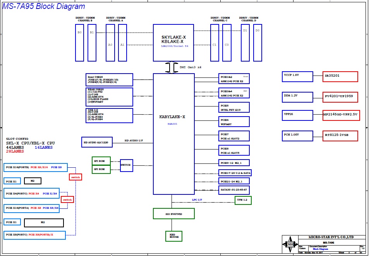Image resolution: width=369 pixels, height=256 pixels.
Task: Click the USB 3.0 block
Action: click(109, 115)
